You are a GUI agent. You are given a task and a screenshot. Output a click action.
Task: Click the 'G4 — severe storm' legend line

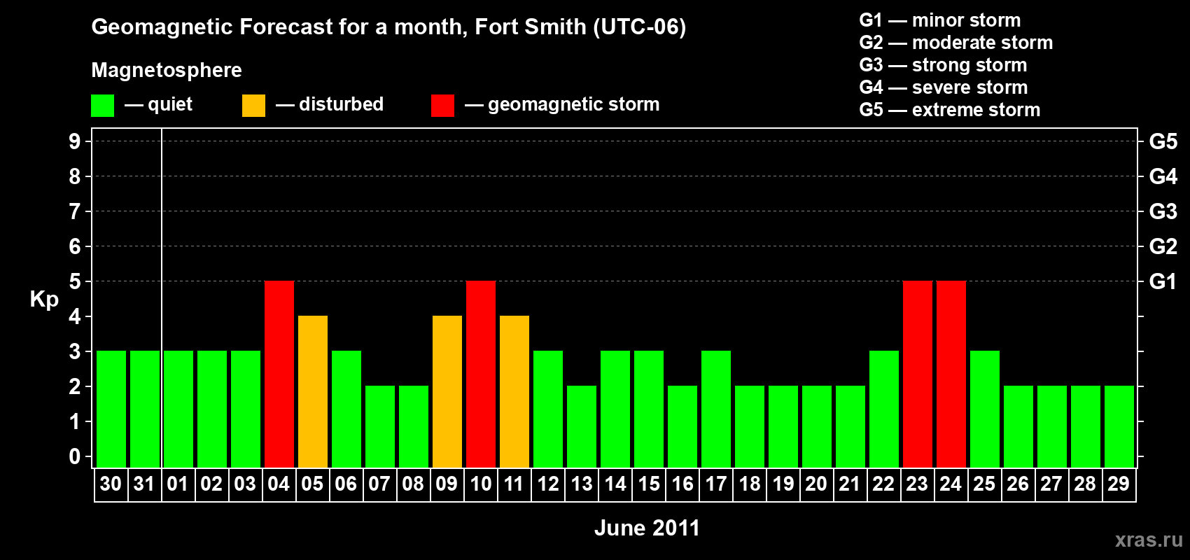click(943, 87)
